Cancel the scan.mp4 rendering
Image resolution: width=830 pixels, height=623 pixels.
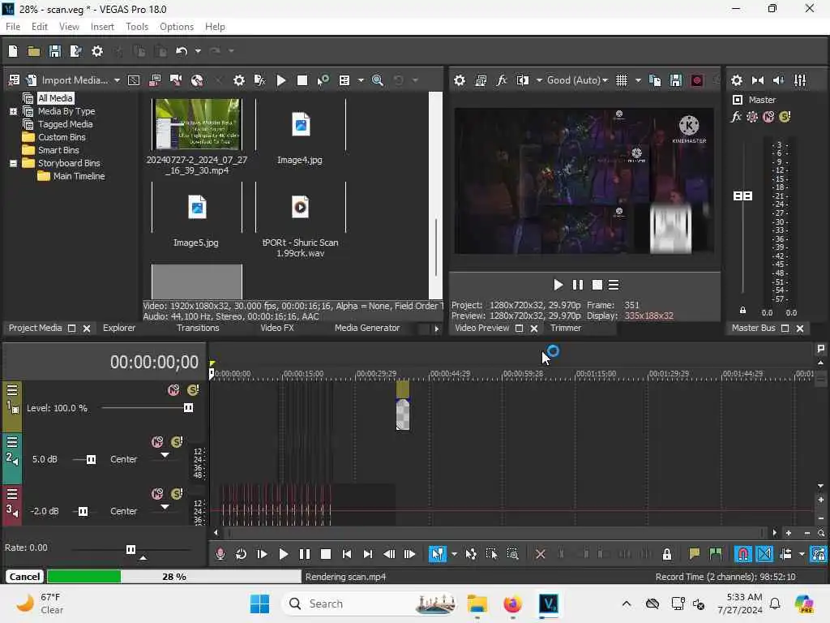click(x=24, y=577)
